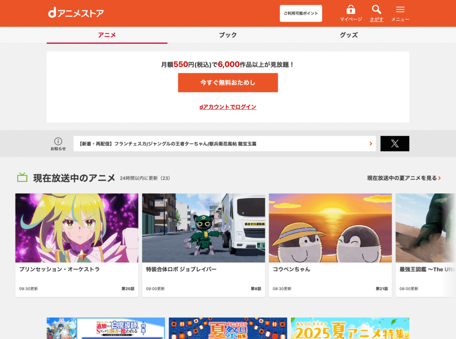Open プリンセッション・オーケストラ thumbnail
Image resolution: width=456 pixels, height=339 pixels.
click(x=77, y=228)
